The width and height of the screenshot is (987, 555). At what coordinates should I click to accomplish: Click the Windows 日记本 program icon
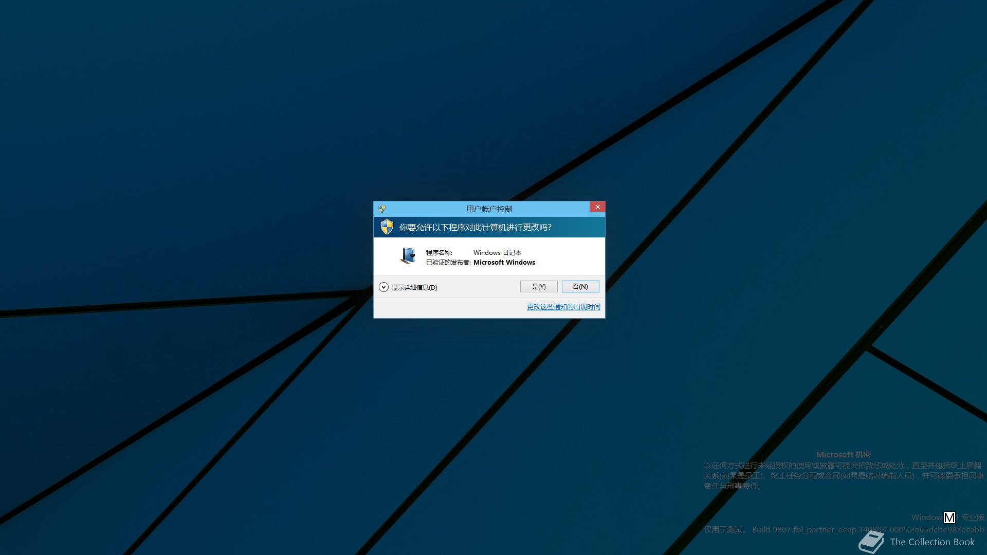pyautogui.click(x=408, y=255)
